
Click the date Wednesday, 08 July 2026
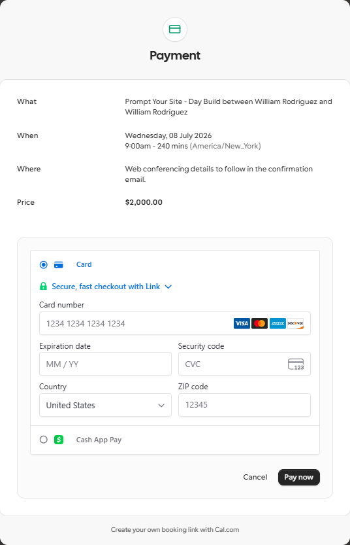168,135
